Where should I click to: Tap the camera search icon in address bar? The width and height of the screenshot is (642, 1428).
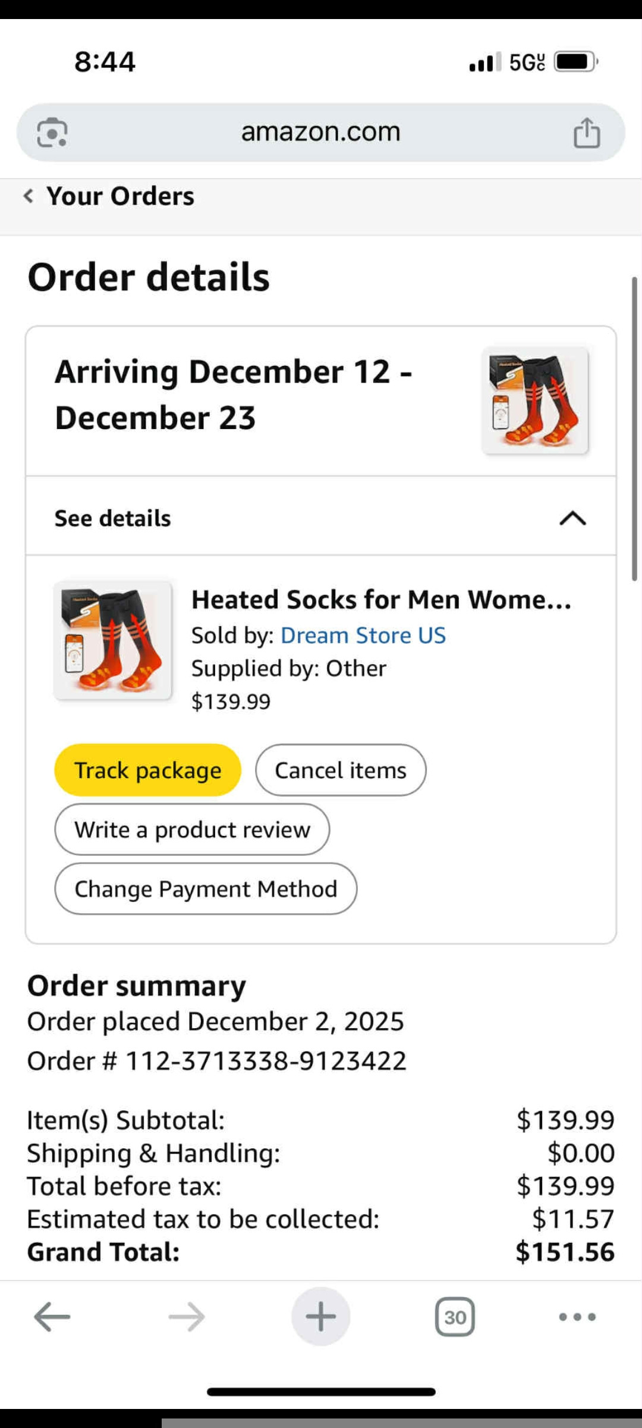point(52,132)
